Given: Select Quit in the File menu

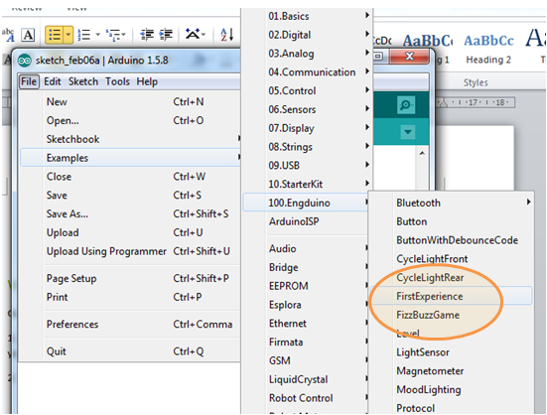Looking at the screenshot, I should 130,351.
